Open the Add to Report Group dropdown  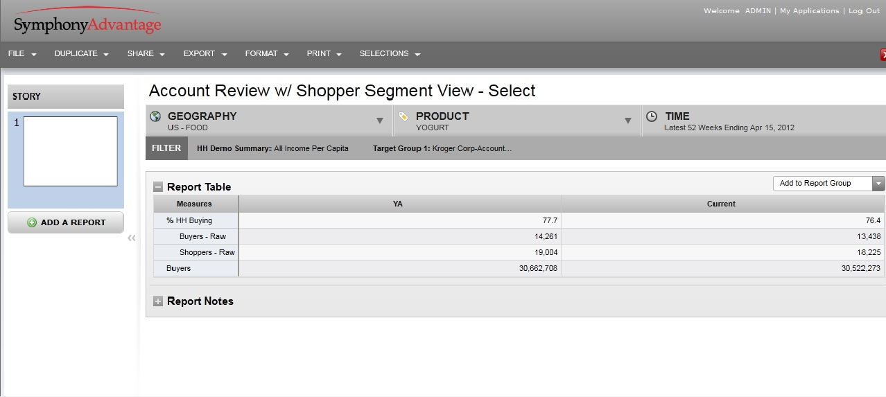[878, 184]
